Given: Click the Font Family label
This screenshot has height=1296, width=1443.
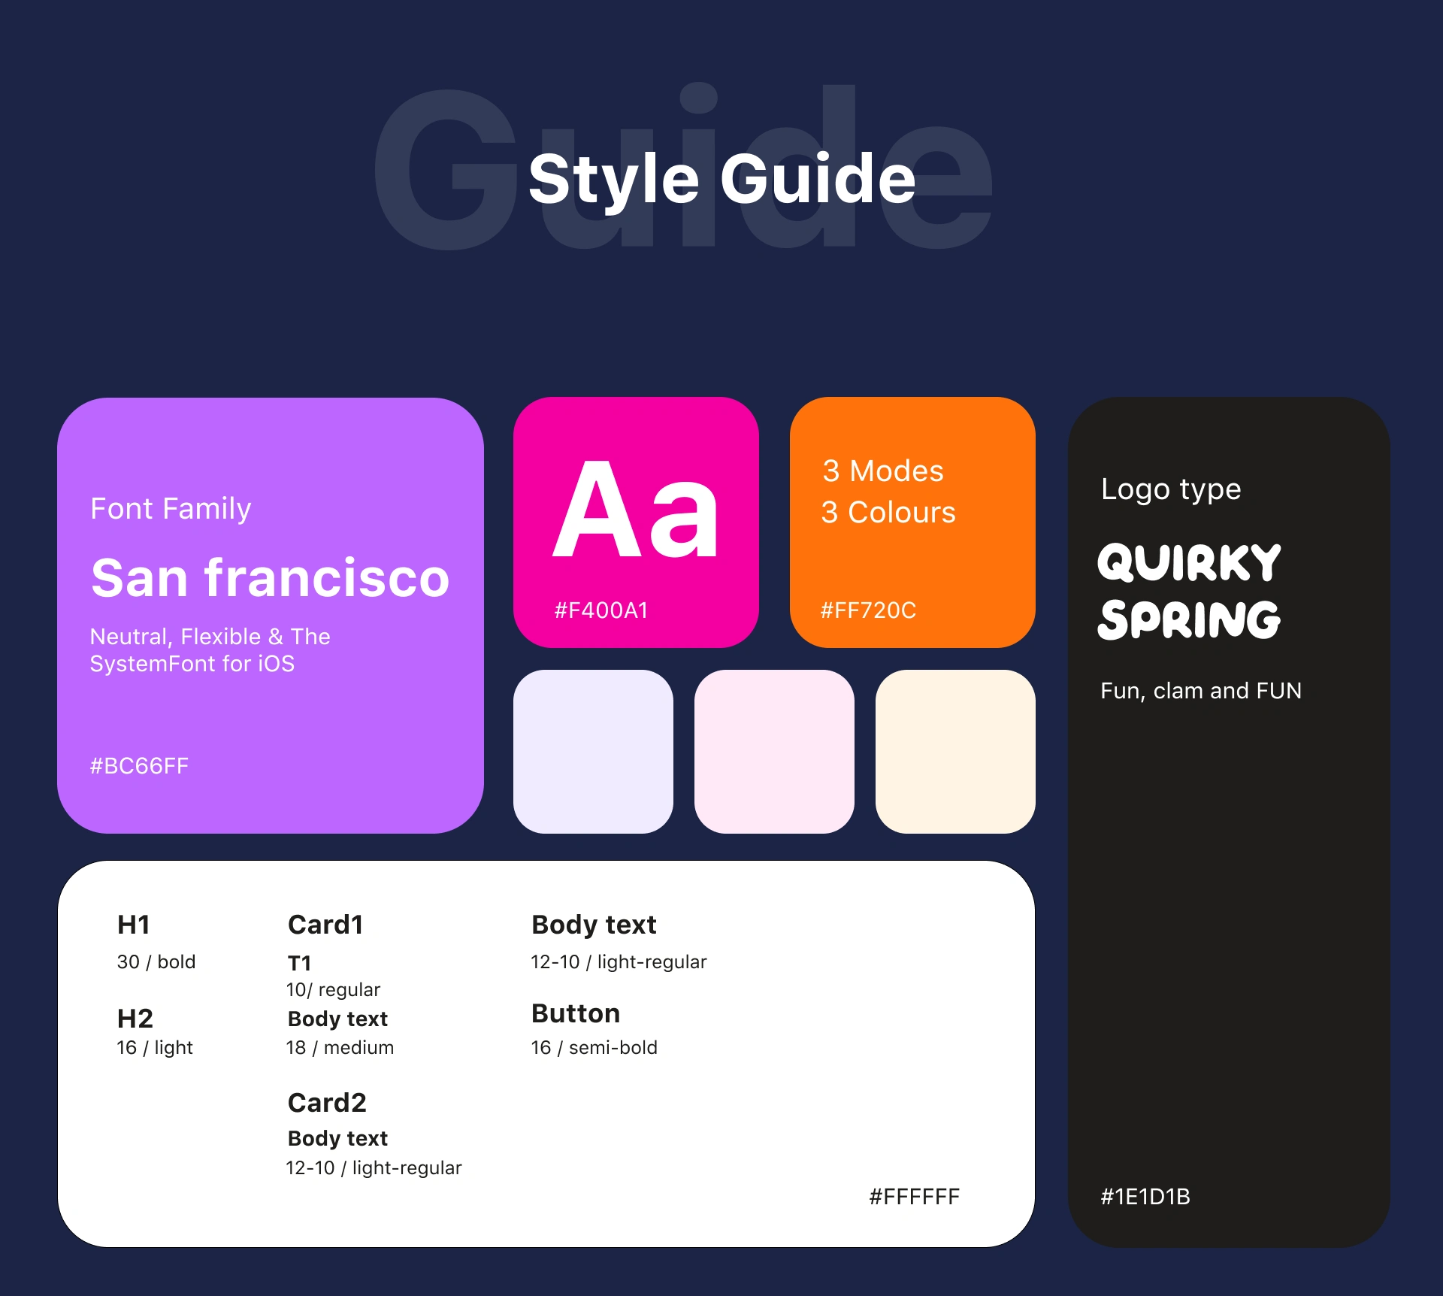Looking at the screenshot, I should tap(171, 509).
